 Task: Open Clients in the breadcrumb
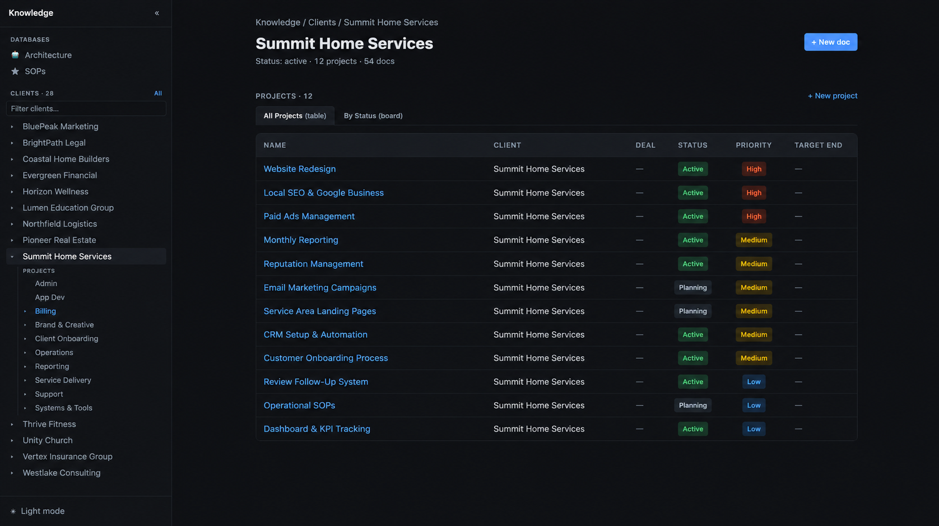[322, 22]
